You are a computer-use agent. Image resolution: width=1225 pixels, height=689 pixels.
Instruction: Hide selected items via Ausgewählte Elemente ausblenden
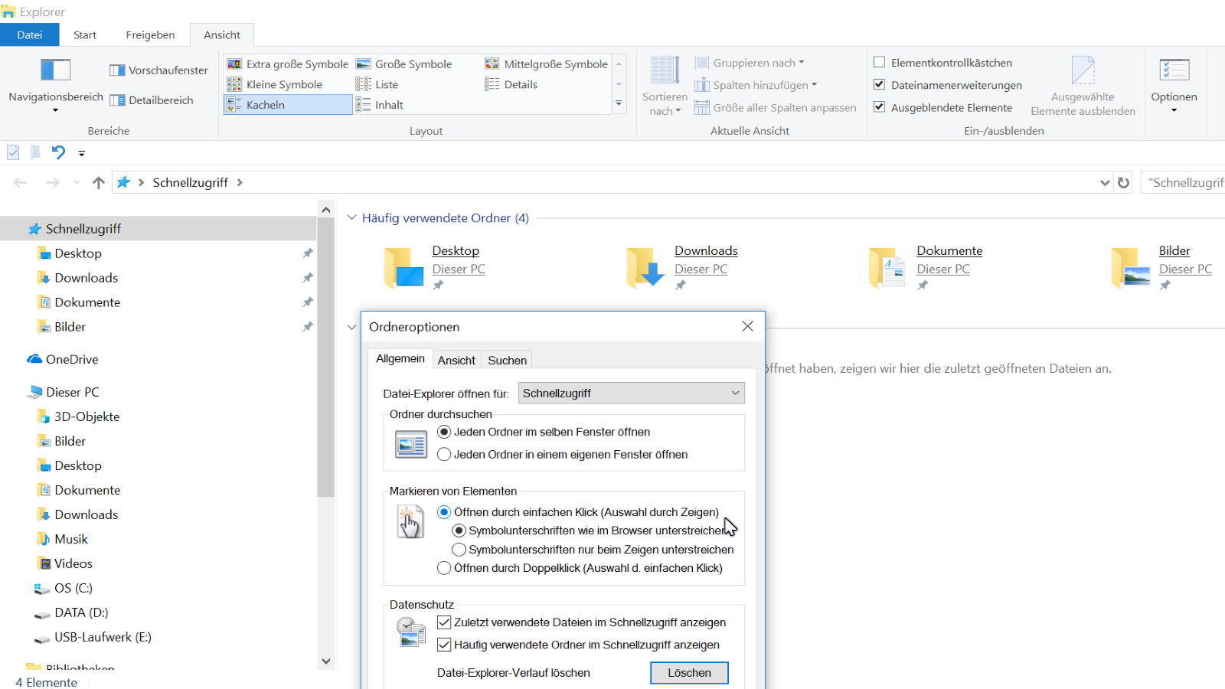pyautogui.click(x=1083, y=84)
